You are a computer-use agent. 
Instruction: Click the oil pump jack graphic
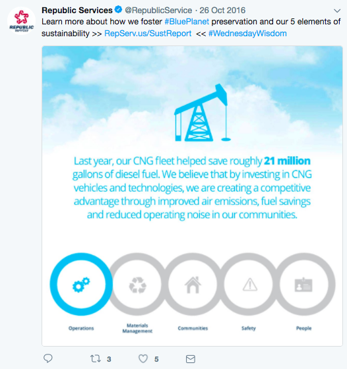(x=203, y=113)
